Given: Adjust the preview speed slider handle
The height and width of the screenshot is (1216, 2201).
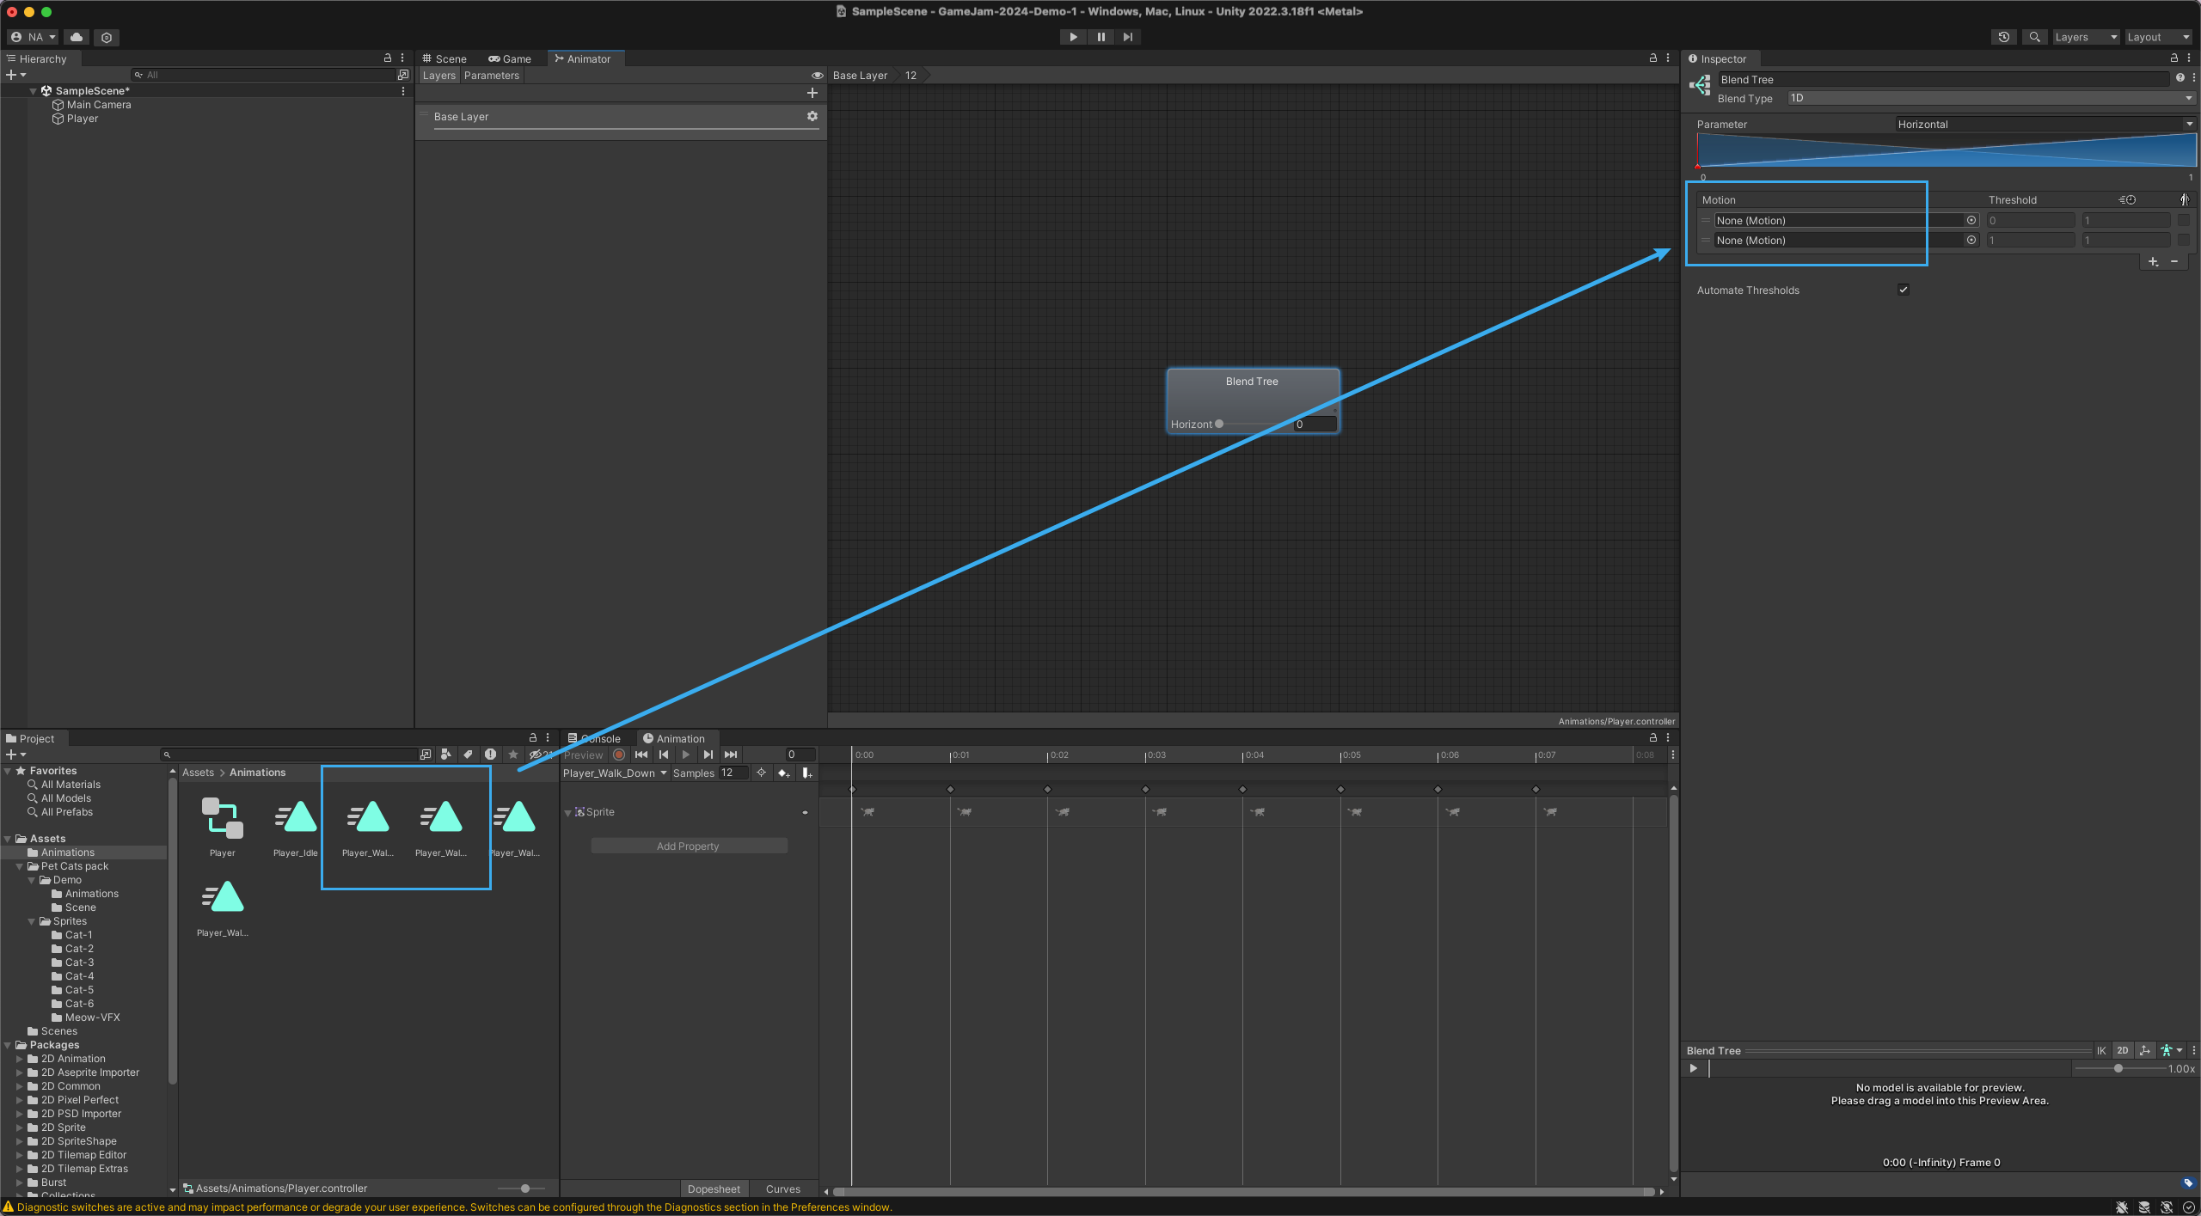Looking at the screenshot, I should (x=2118, y=1068).
